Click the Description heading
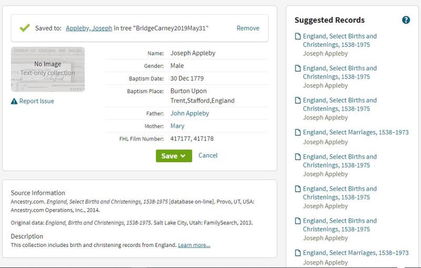Viewport: 421px width, 268px height. 27,236
